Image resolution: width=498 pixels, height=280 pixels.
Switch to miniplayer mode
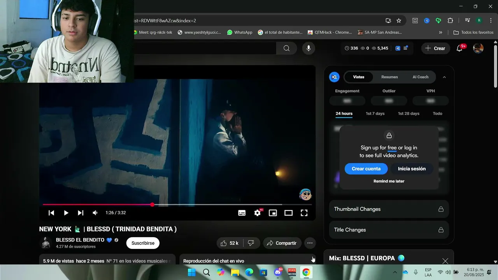[x=273, y=213]
